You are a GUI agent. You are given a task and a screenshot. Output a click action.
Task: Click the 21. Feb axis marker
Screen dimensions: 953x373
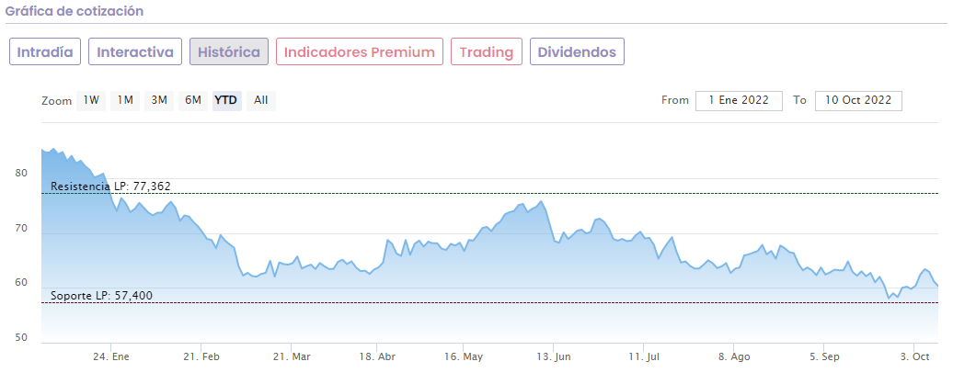click(x=201, y=356)
